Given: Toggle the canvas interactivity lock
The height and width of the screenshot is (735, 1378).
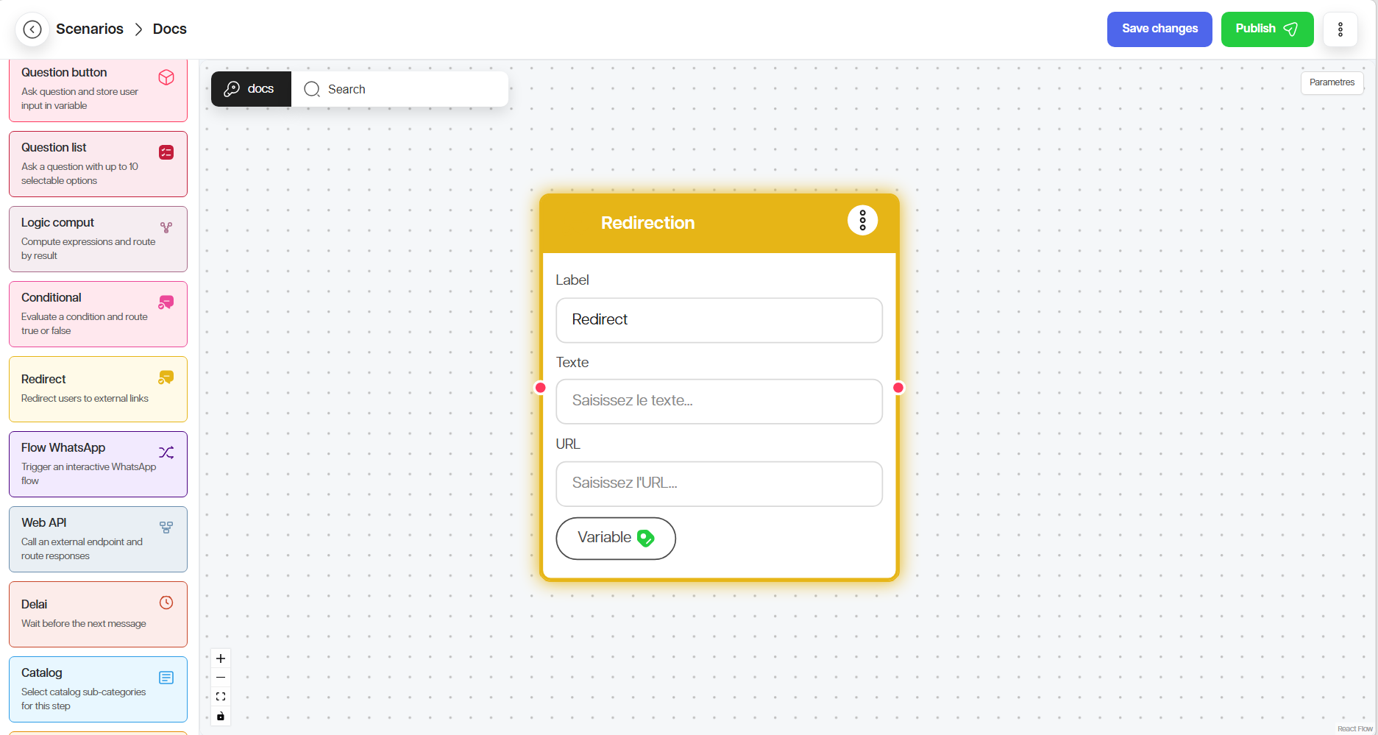Looking at the screenshot, I should click(x=221, y=716).
